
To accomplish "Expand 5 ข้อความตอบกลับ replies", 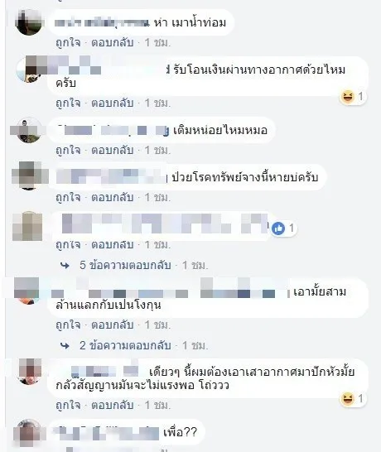I will click(125, 265).
